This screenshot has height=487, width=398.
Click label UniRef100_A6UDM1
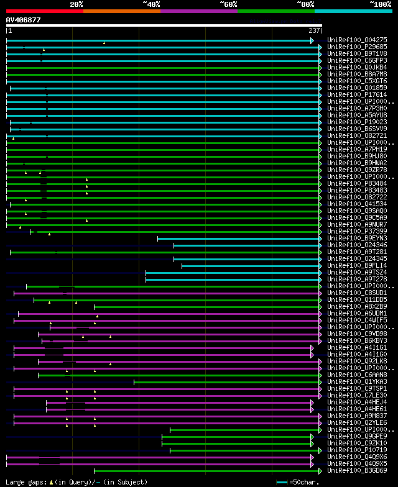[x=357, y=313]
